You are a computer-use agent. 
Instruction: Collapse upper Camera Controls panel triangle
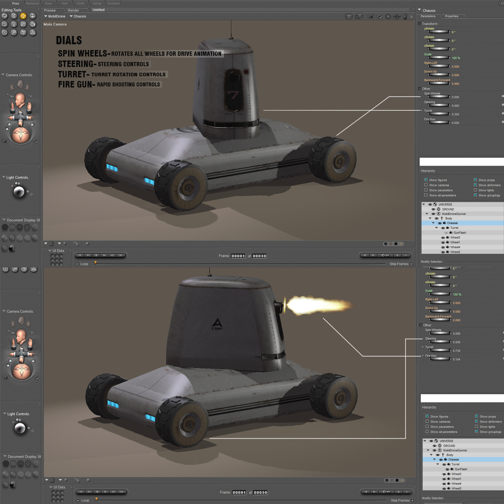click(3, 75)
